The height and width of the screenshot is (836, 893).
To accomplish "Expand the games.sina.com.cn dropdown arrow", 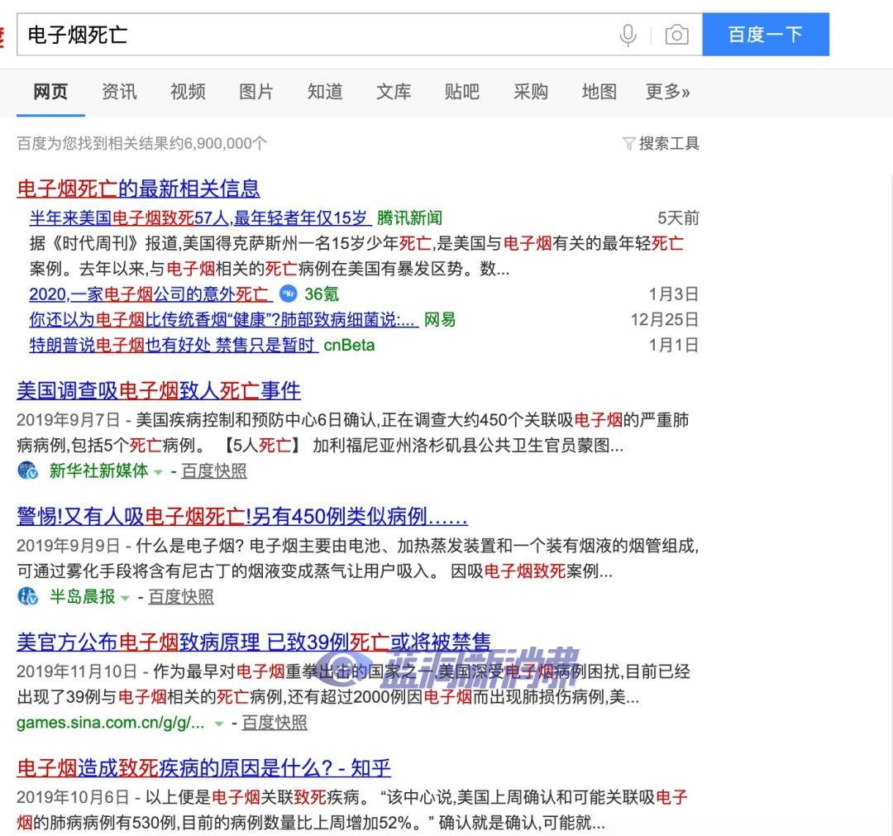I will tap(217, 723).
